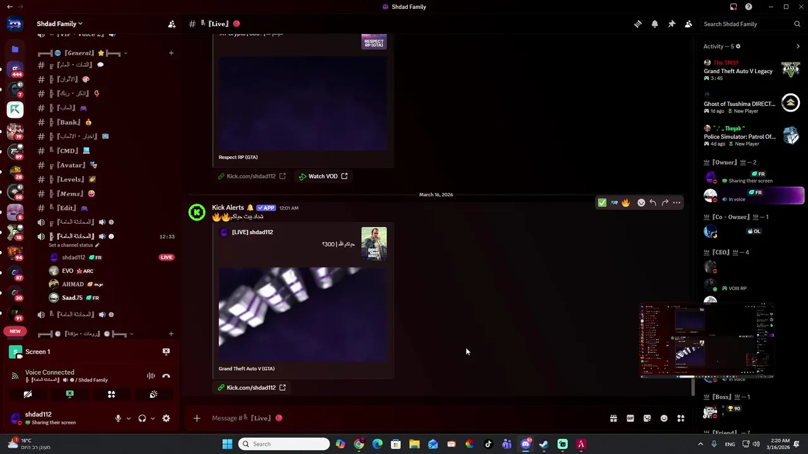
Task: Toggle screen share button in voice panel
Action: pyautogui.click(x=70, y=395)
